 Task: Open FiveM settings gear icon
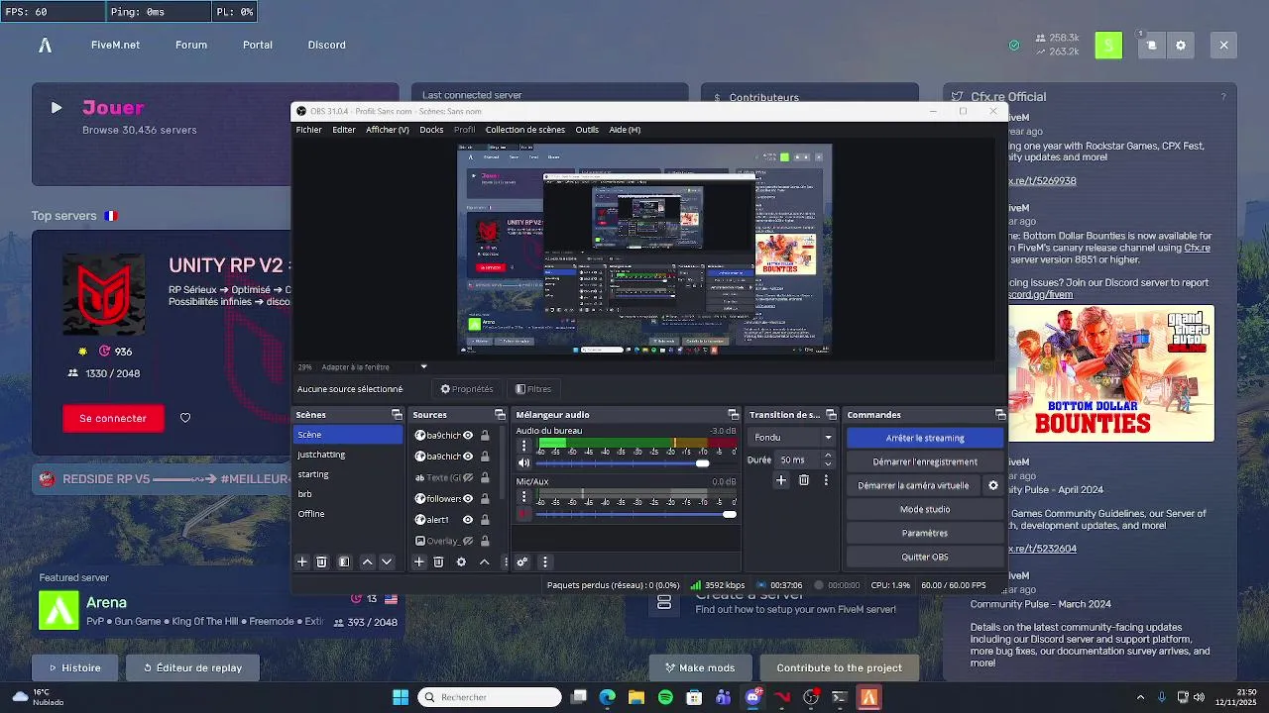(x=1180, y=46)
